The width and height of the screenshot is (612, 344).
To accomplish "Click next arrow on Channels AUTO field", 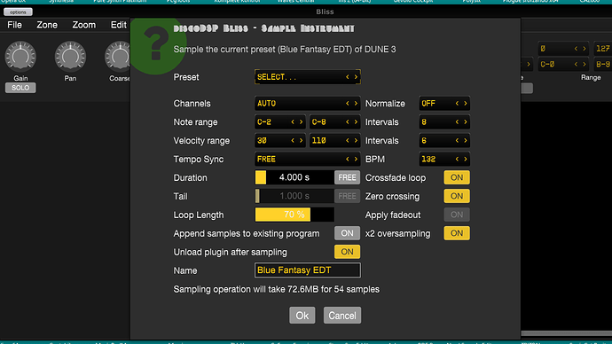I will 356,104.
